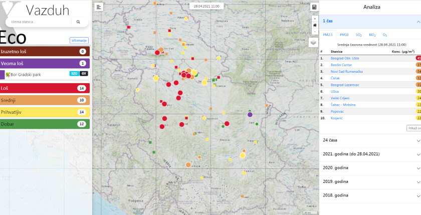Zoom in on the map
This screenshot has width=421, height=215.
point(314,19)
